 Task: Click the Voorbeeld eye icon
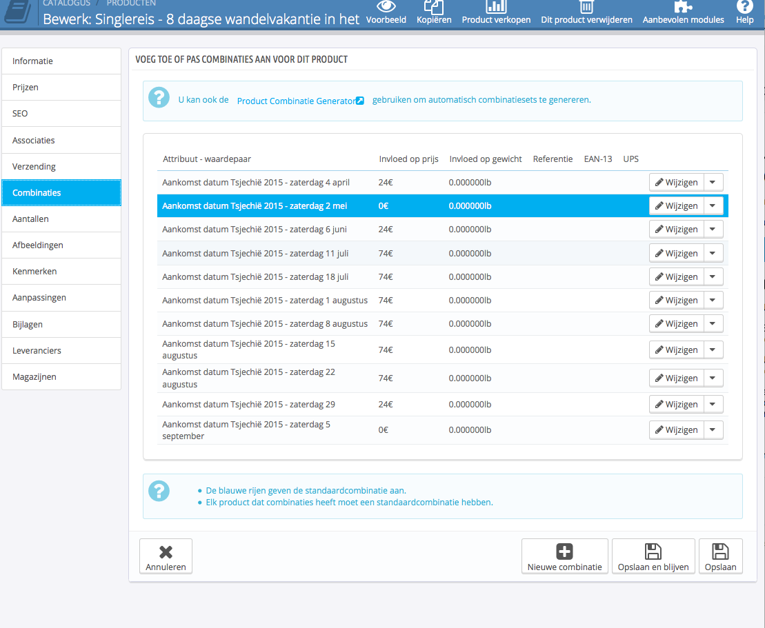pos(386,8)
